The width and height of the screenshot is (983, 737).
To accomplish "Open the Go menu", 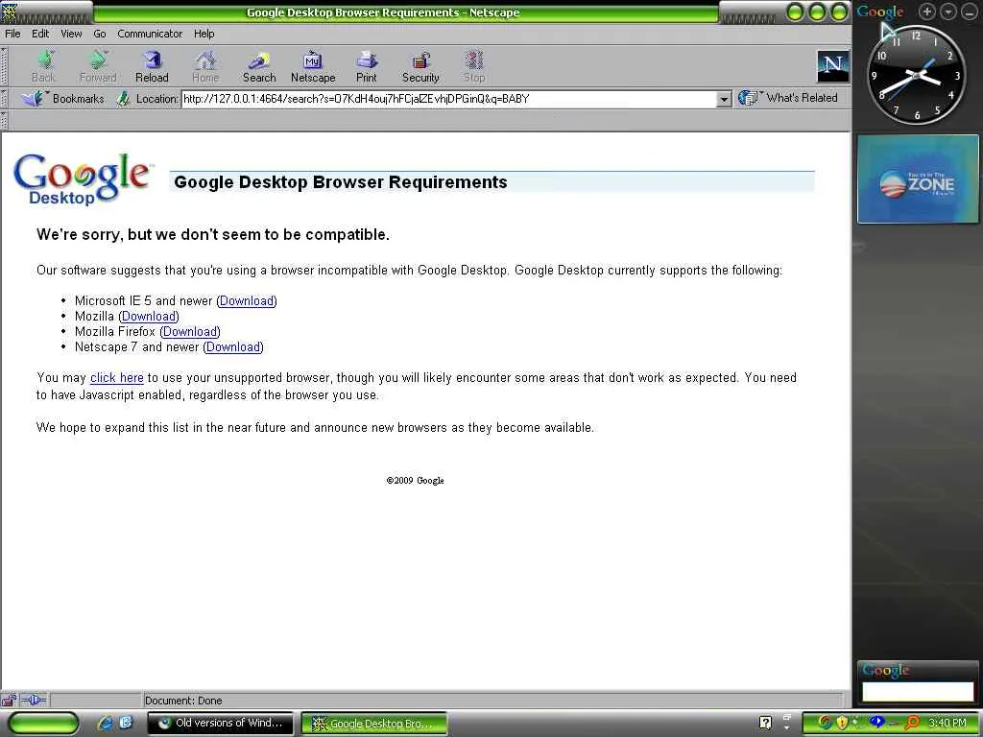I will pos(100,34).
